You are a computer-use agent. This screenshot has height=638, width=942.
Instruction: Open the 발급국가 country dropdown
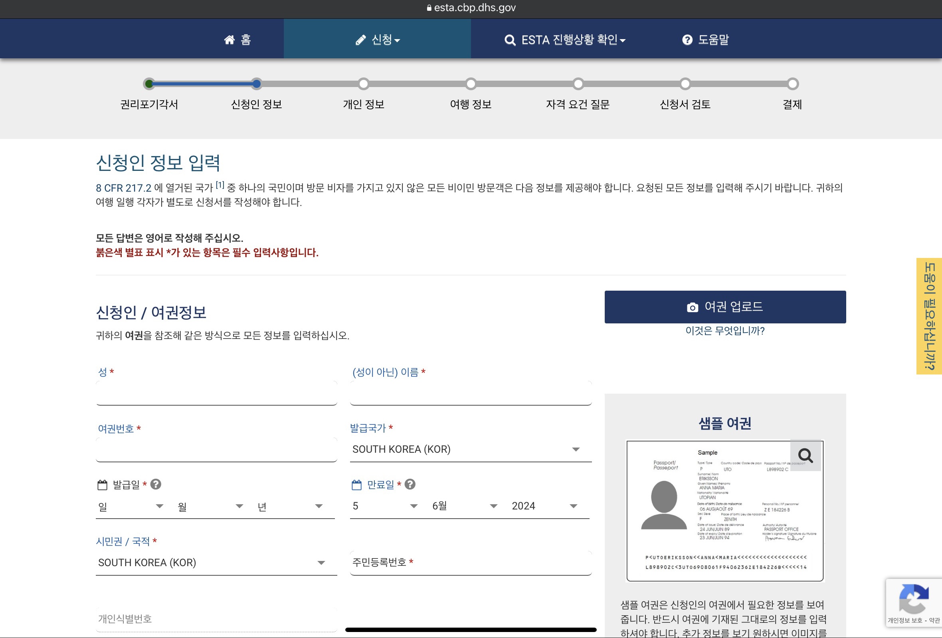(x=470, y=449)
